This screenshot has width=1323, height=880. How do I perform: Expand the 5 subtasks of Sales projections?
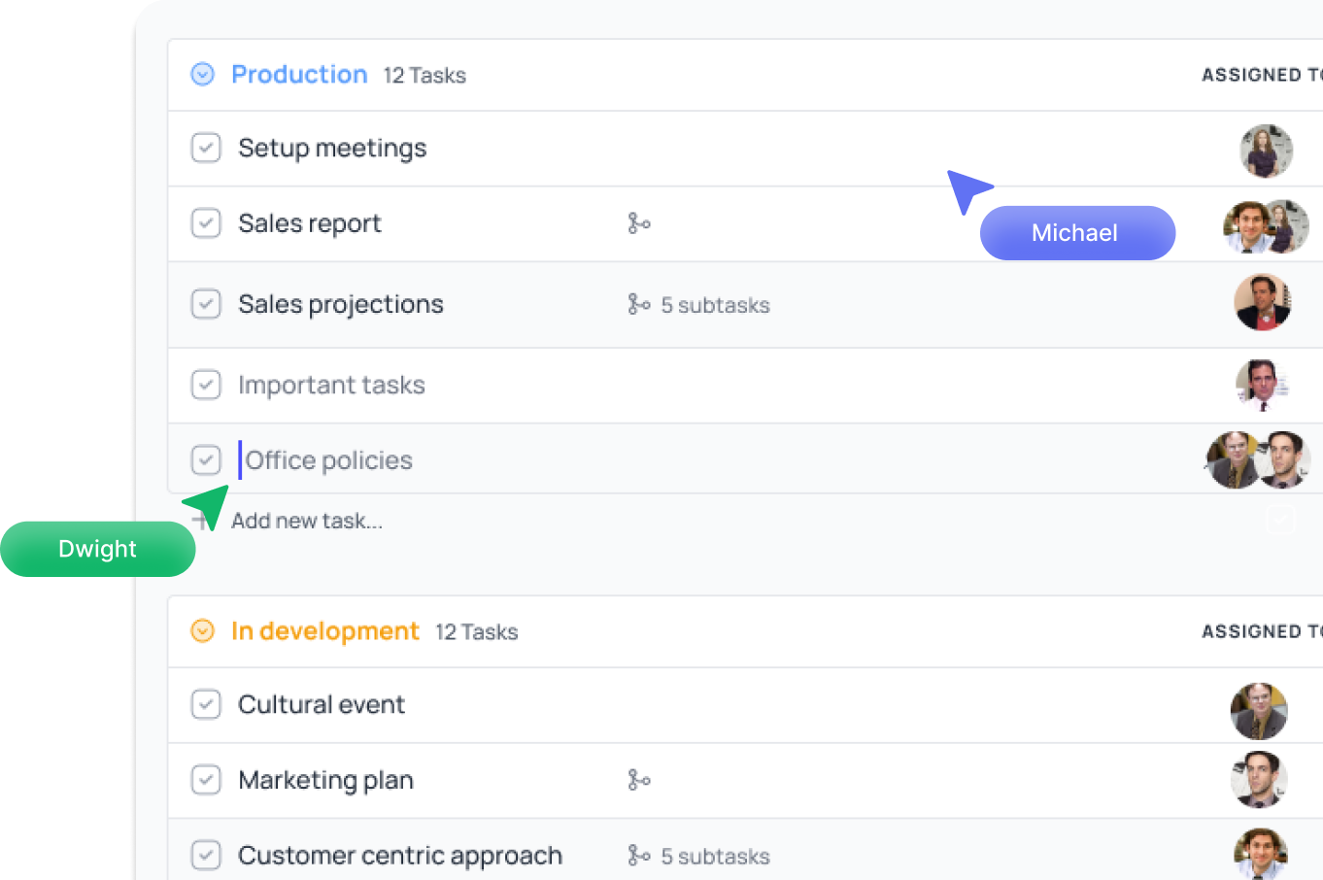(715, 305)
